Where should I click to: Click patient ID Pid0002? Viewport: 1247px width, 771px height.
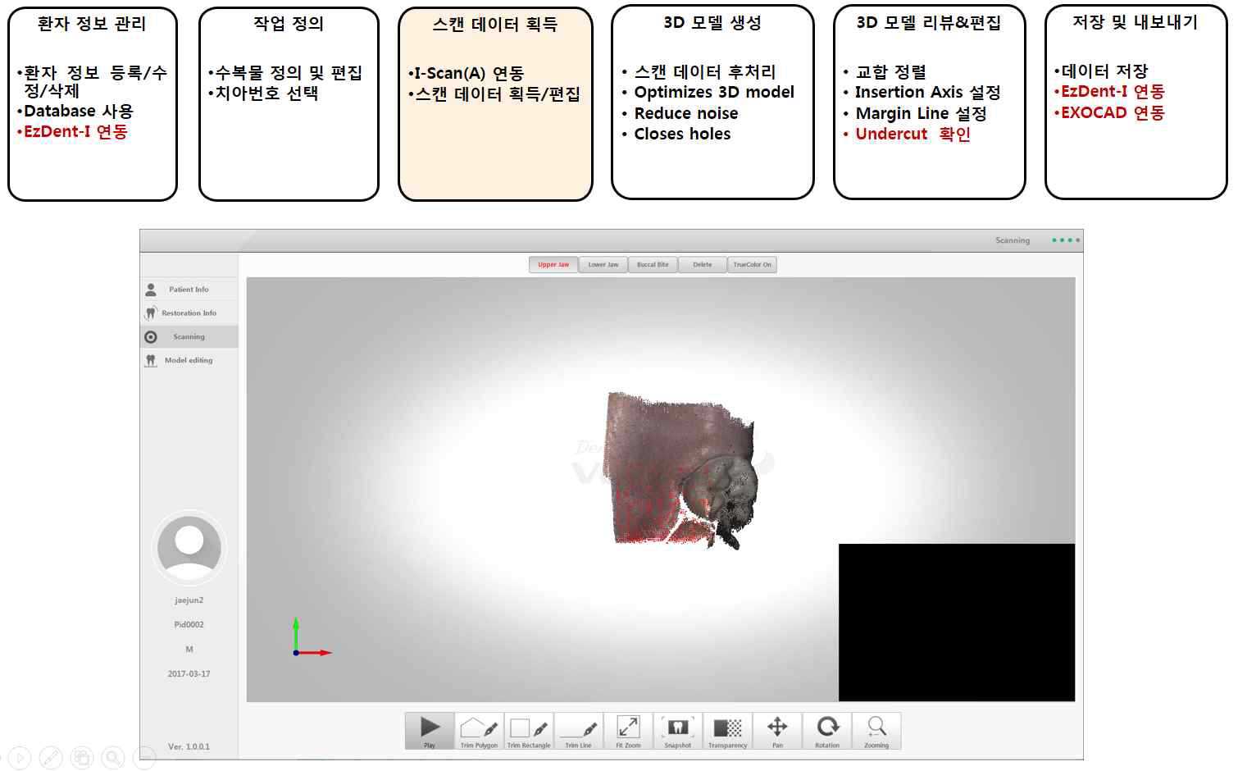(x=189, y=625)
